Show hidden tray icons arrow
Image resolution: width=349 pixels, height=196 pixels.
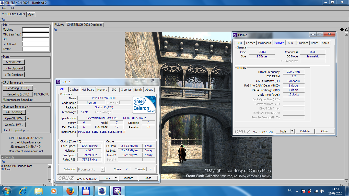click(297, 191)
